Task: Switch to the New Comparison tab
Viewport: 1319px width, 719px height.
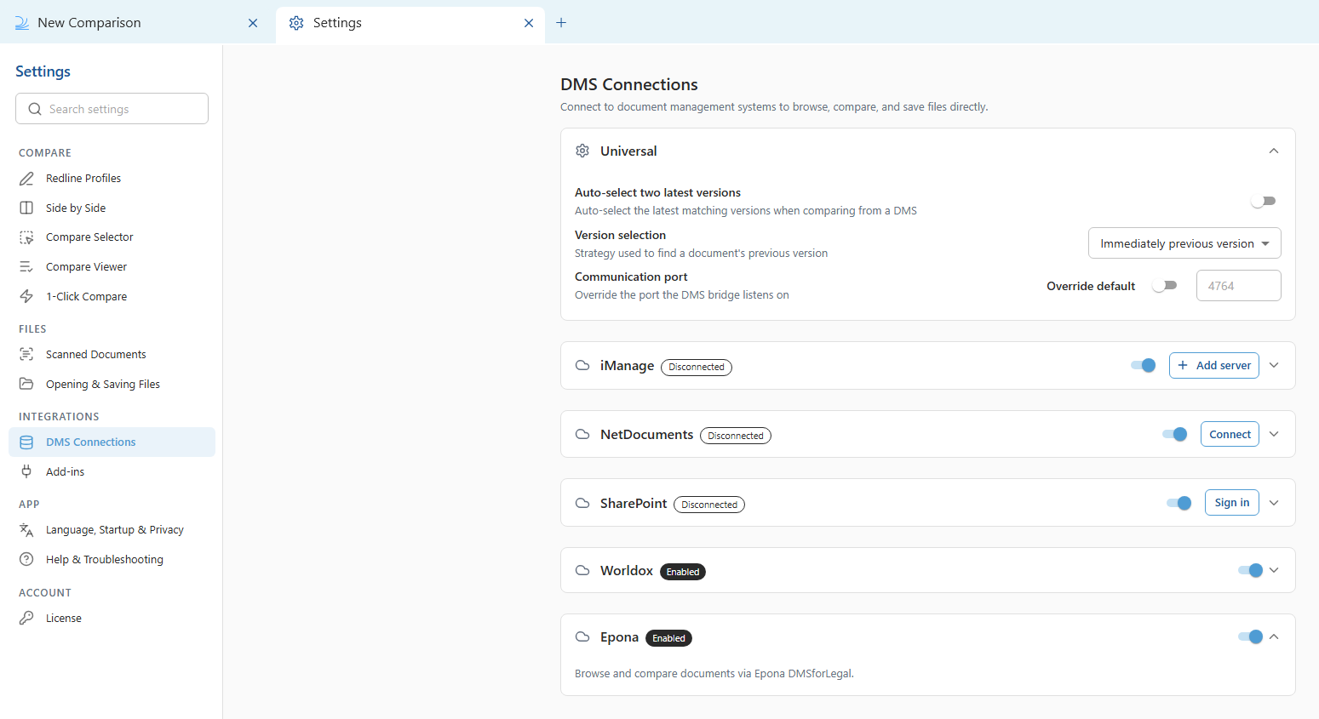Action: (x=136, y=23)
